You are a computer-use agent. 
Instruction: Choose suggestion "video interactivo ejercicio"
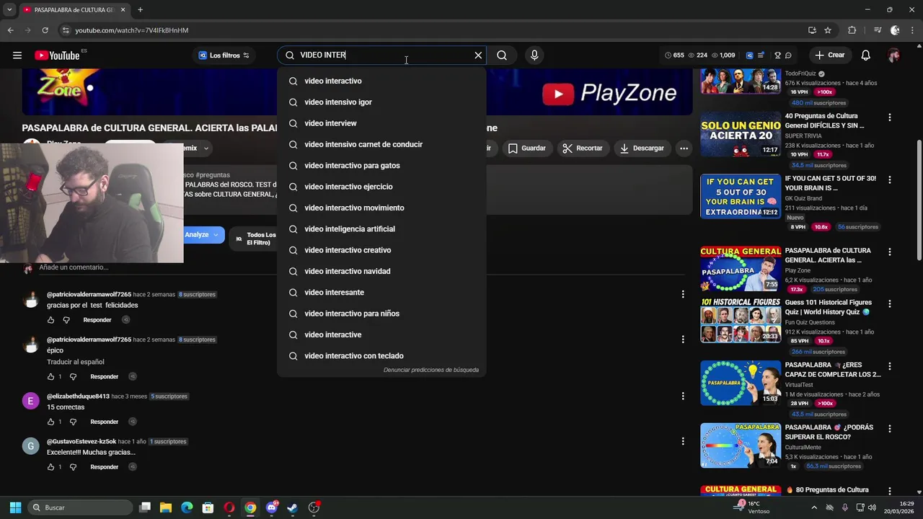click(x=381, y=187)
